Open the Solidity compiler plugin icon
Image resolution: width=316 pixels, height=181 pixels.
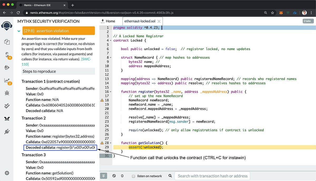[x=7, y=55]
